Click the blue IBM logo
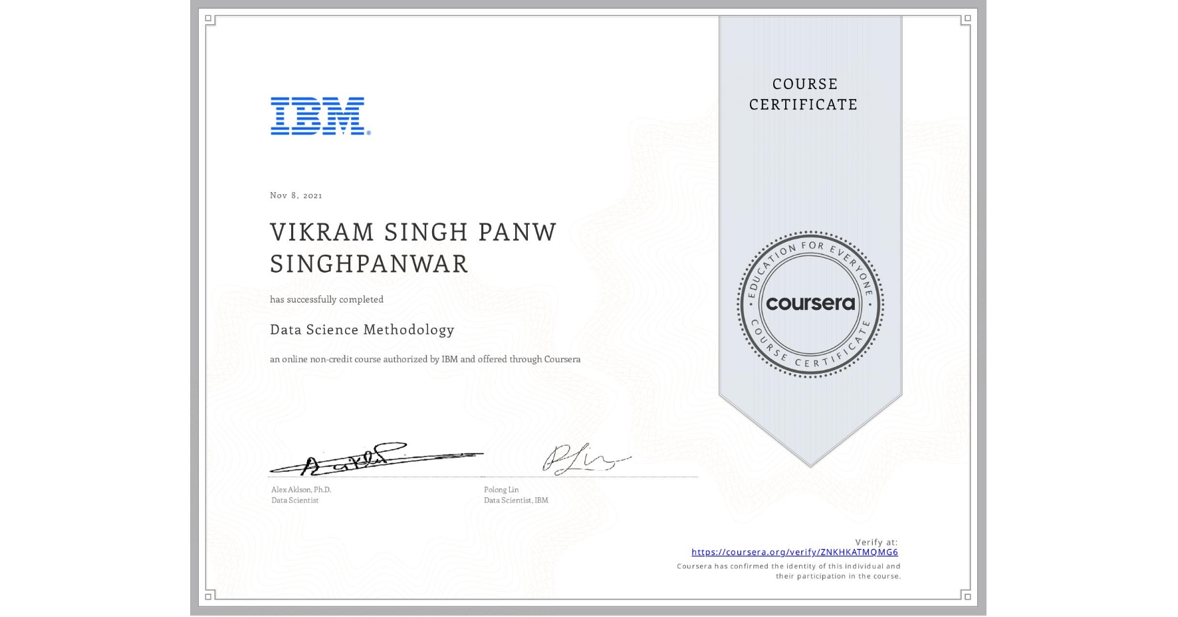The image size is (1178, 617). (317, 117)
